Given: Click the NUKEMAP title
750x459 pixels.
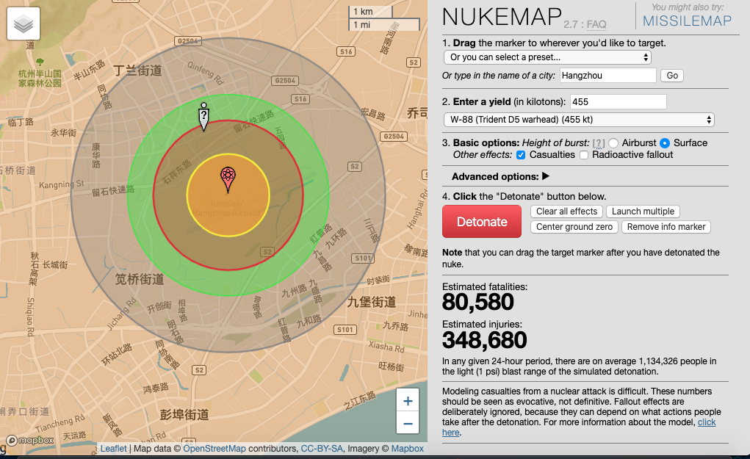Looking at the screenshot, I should tap(502, 17).
